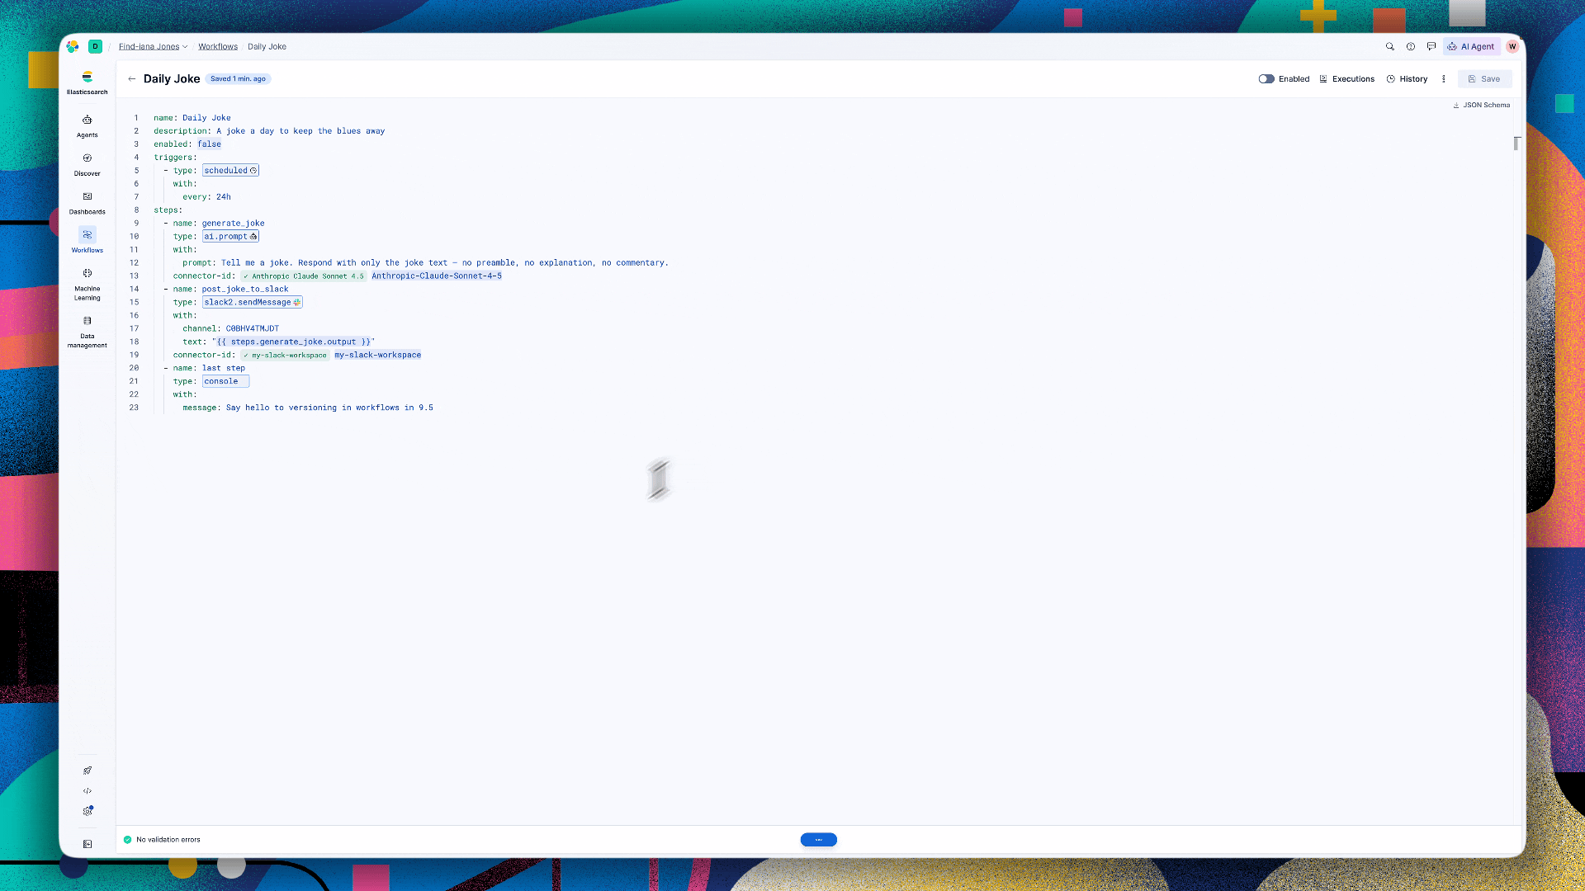Open Discover from the sidebar
The image size is (1585, 891).
88,164
